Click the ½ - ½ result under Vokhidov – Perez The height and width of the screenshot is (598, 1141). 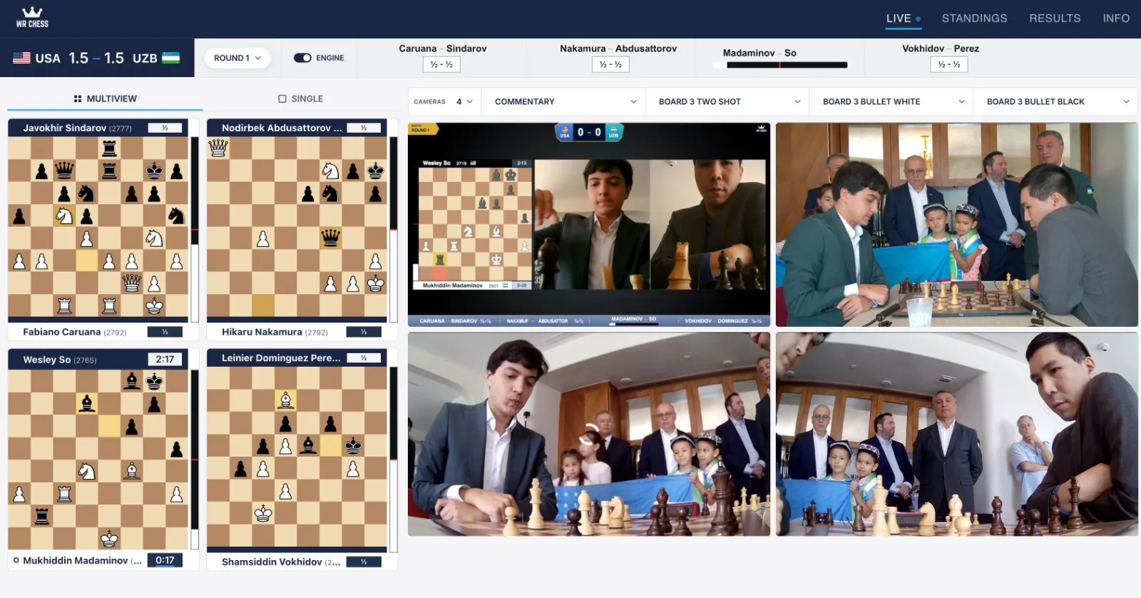(x=948, y=65)
